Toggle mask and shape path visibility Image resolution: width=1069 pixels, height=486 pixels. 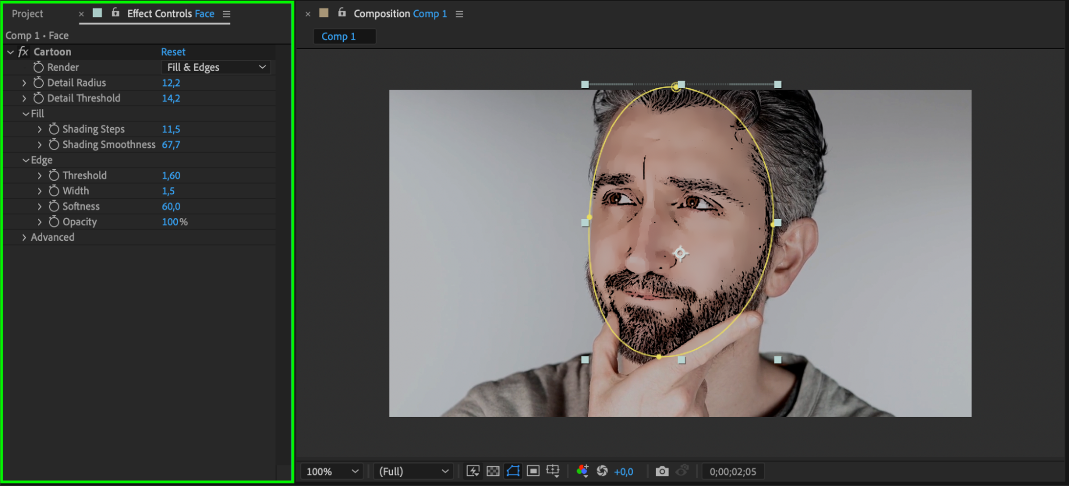pos(513,471)
